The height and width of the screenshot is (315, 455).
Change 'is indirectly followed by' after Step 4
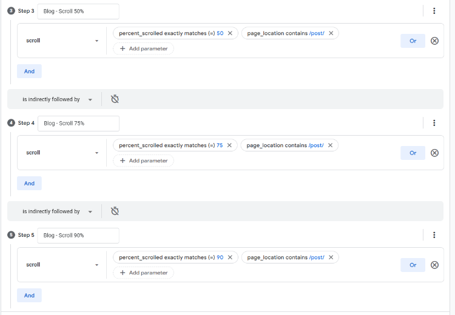click(x=57, y=211)
